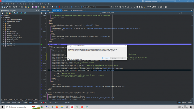This screenshot has height=109, width=194.
Task: Open Windows 32-bit platform dropdown
Action: pos(87,7)
